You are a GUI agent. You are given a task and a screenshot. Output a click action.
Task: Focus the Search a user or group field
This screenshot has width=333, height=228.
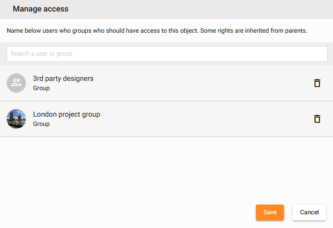coord(167,54)
